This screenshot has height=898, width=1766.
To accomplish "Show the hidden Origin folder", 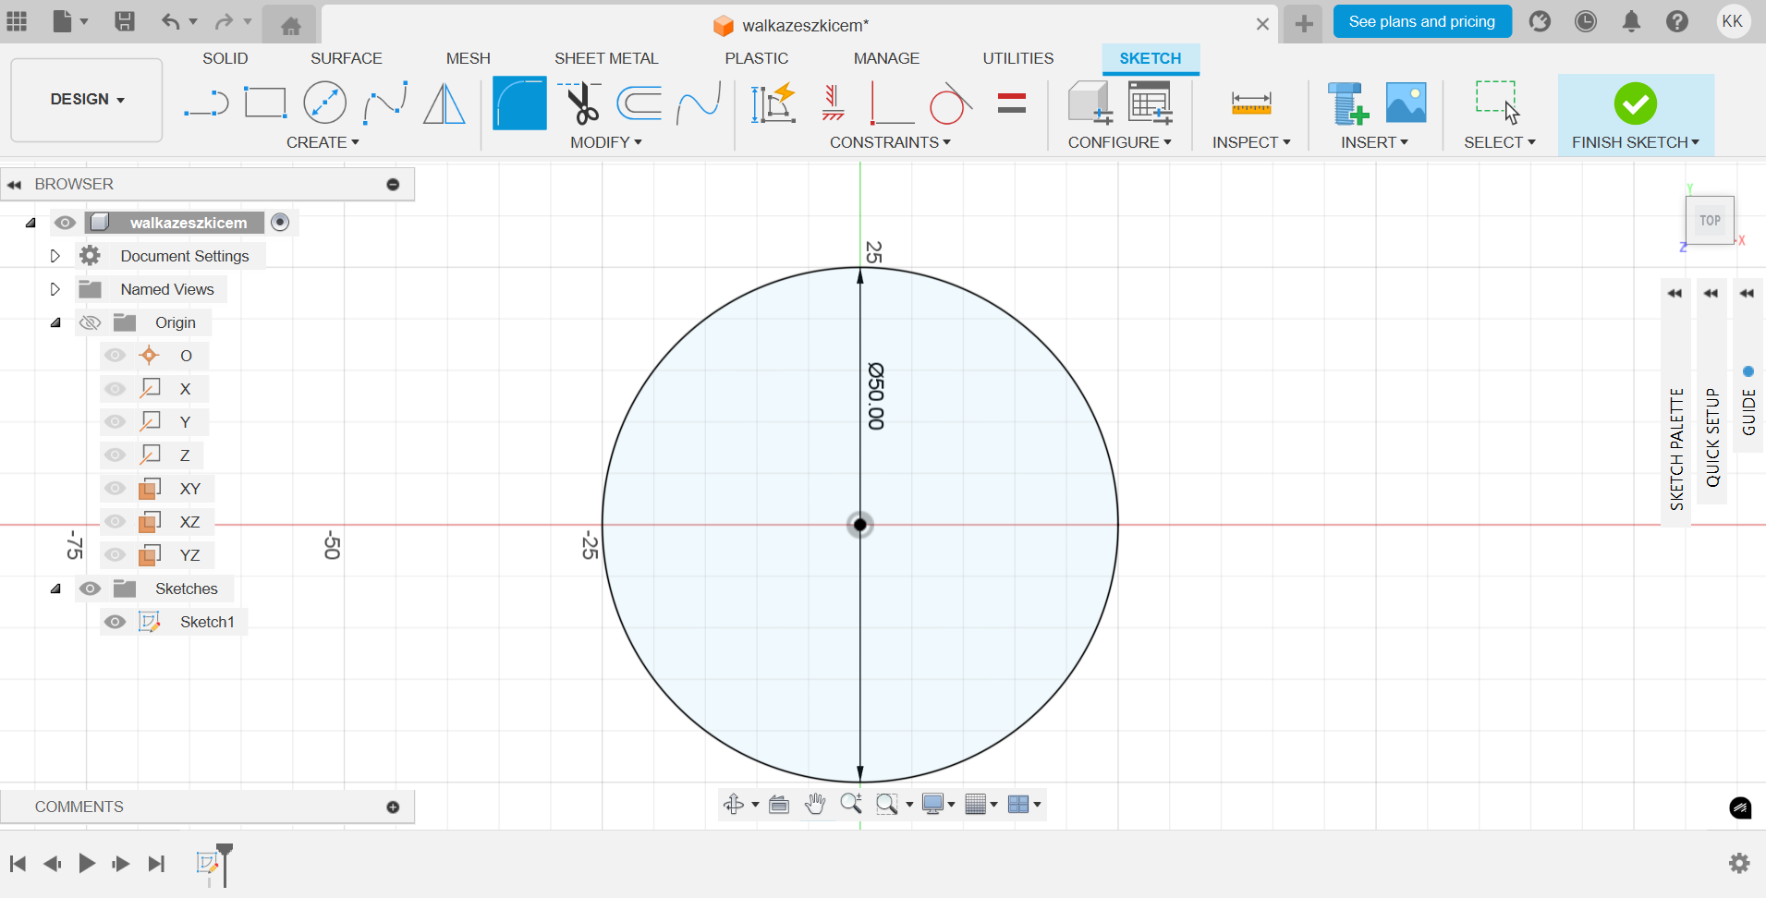I will pos(90,322).
